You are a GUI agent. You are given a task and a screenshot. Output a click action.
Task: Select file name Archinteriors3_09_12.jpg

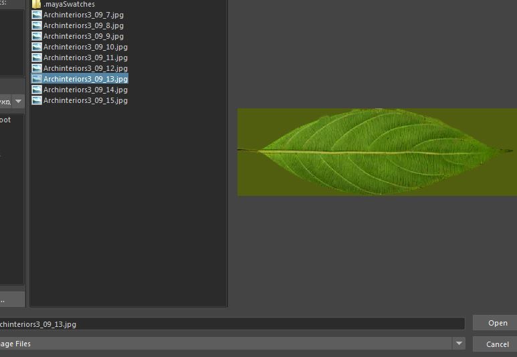86,68
